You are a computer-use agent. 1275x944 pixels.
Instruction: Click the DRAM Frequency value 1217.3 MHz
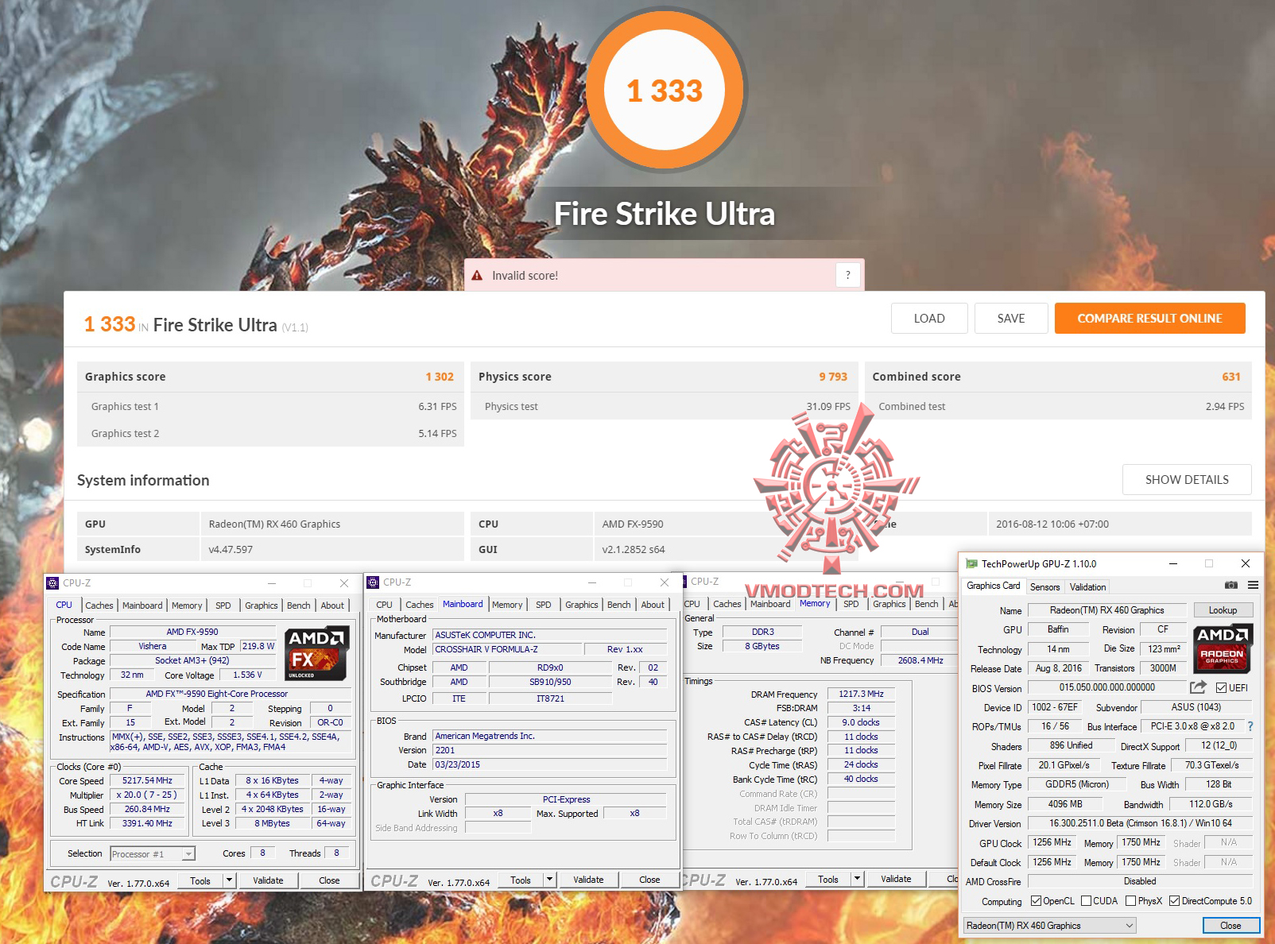[x=861, y=694]
